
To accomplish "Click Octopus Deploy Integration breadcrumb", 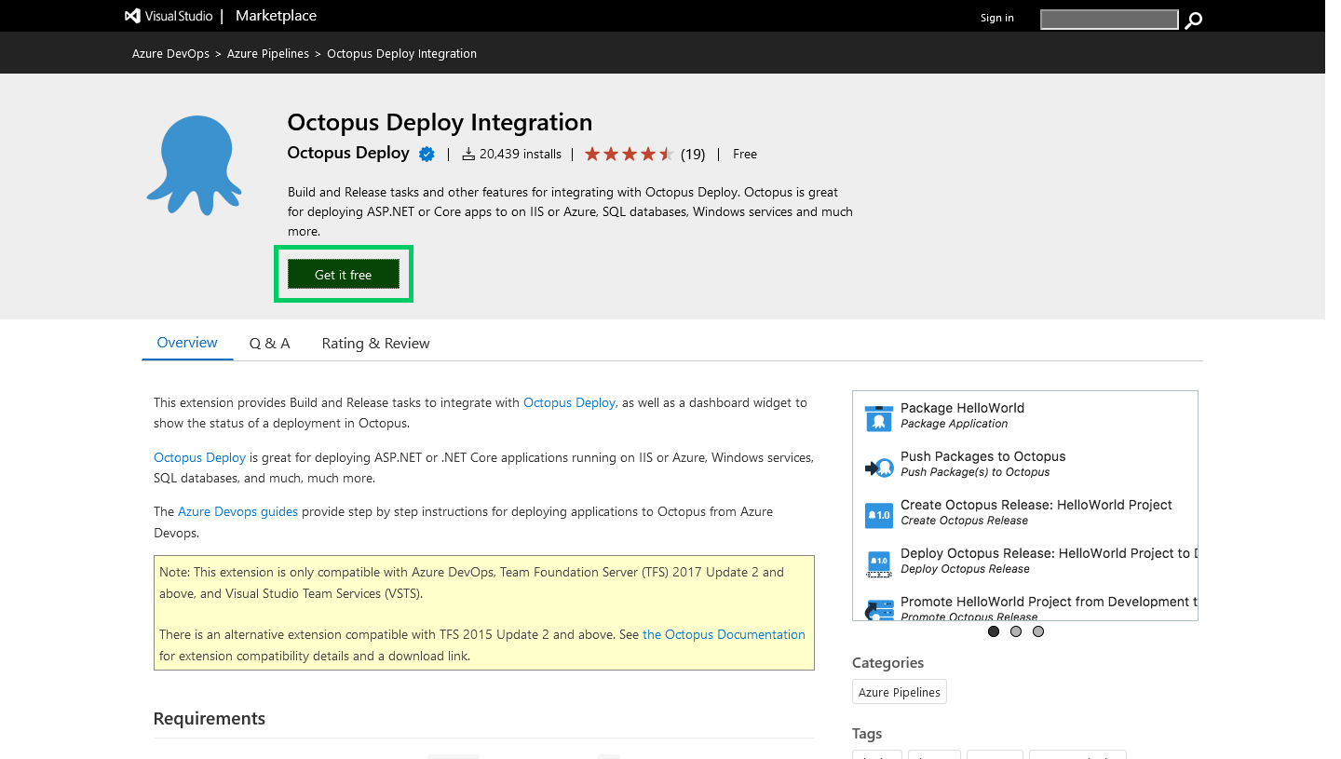I will point(401,54).
